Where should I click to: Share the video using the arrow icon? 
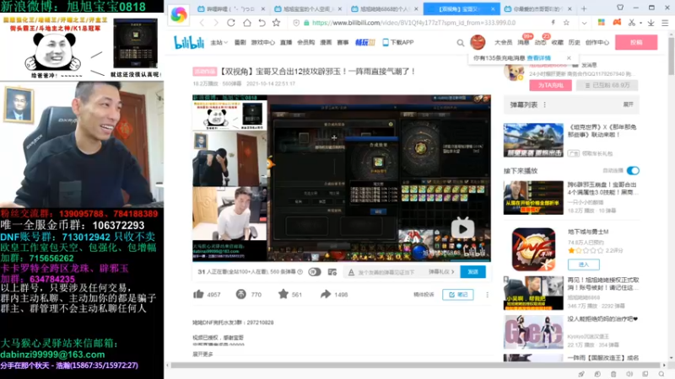(326, 294)
